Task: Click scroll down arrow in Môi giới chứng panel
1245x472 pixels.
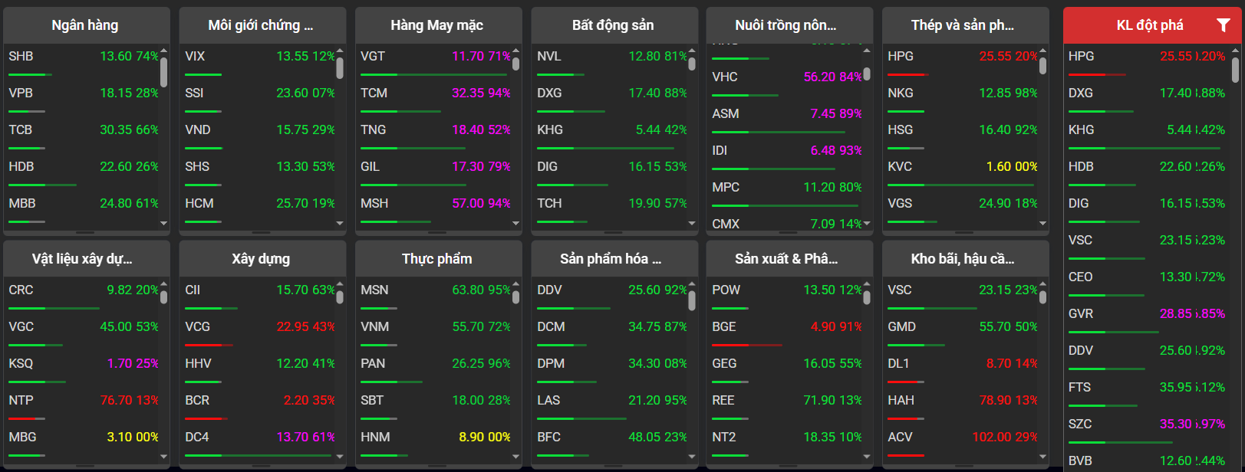Action: [340, 224]
